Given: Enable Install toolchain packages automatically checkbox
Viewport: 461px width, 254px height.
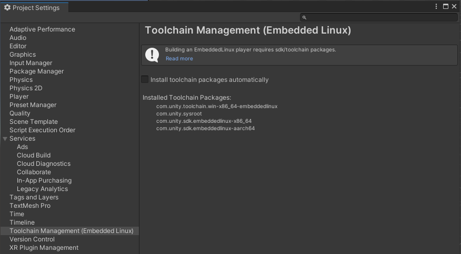Looking at the screenshot, I should pos(145,80).
